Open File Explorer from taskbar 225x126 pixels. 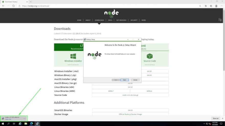[26, 123]
